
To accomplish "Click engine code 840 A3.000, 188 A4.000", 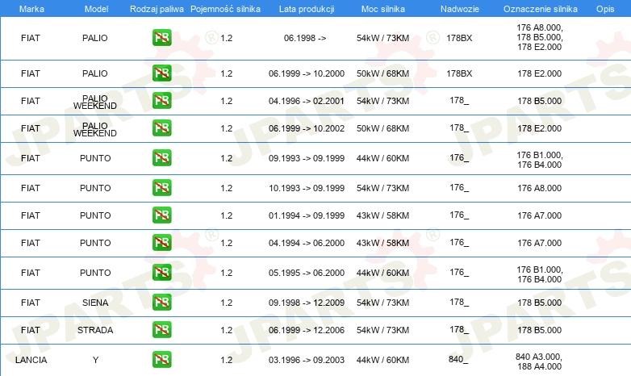I will (x=539, y=361).
